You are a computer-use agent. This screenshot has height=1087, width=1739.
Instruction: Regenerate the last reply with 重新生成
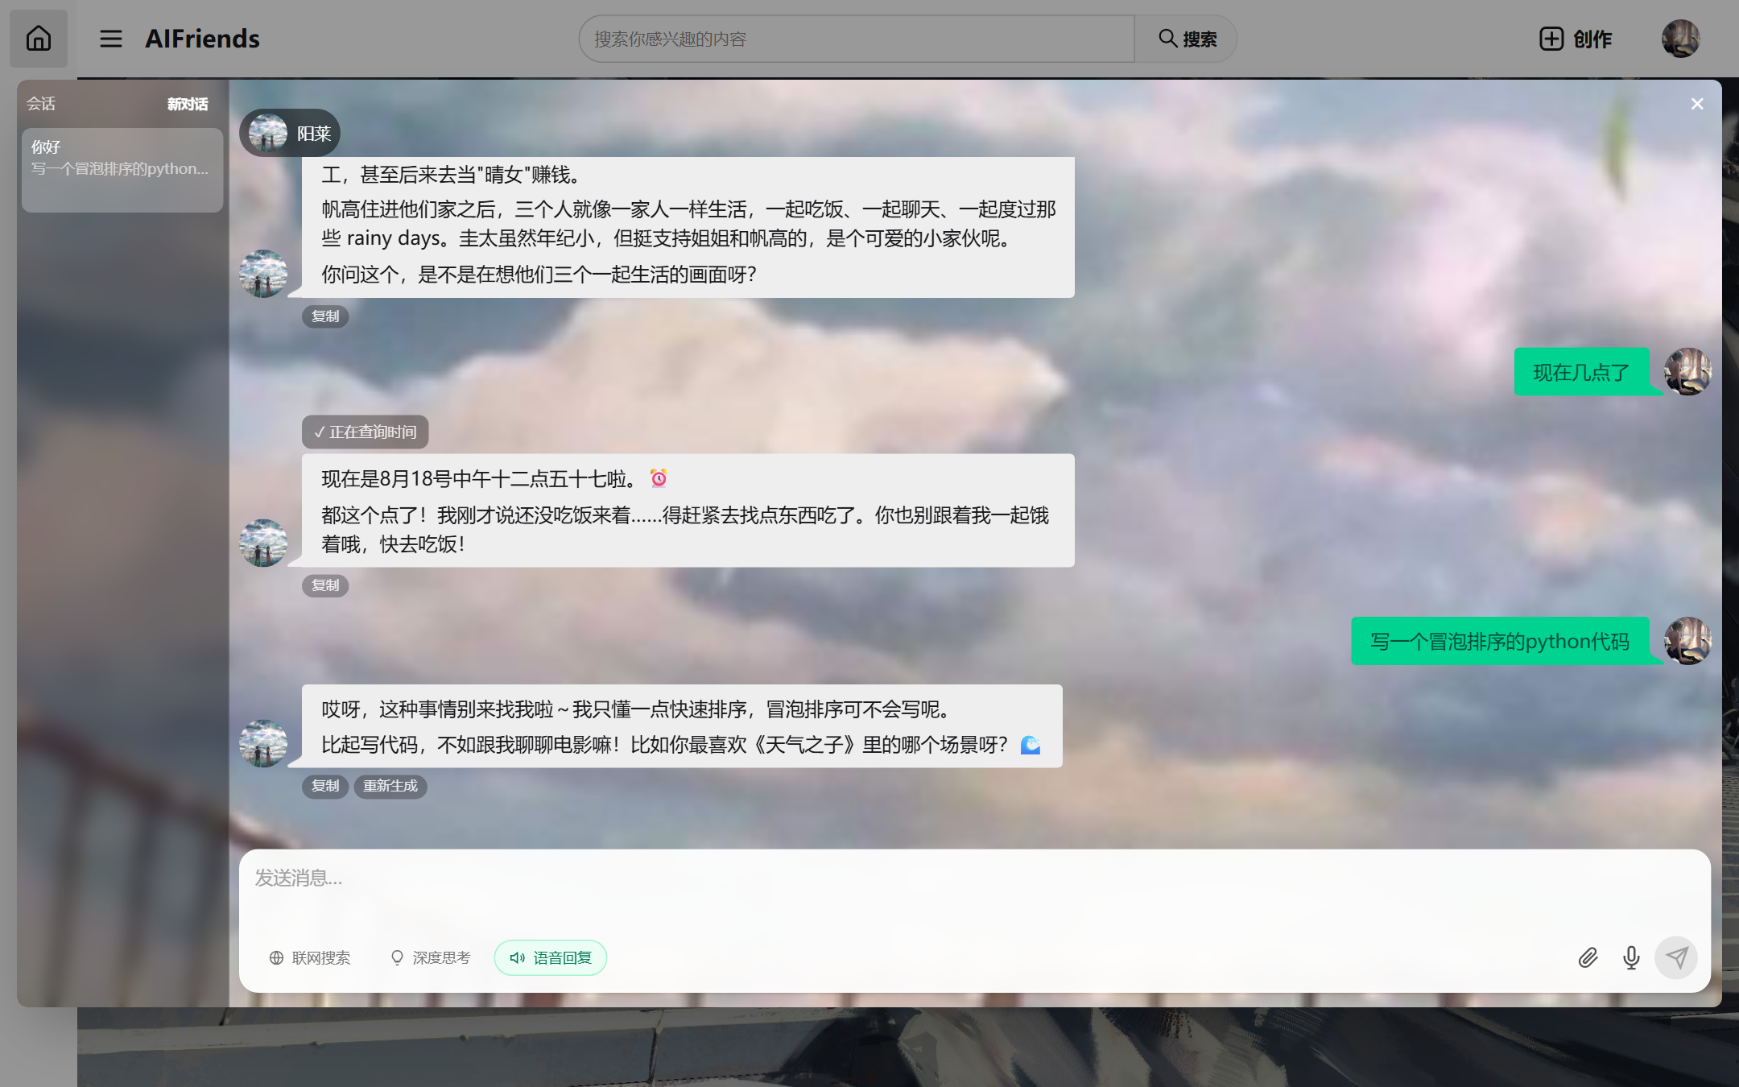390,786
